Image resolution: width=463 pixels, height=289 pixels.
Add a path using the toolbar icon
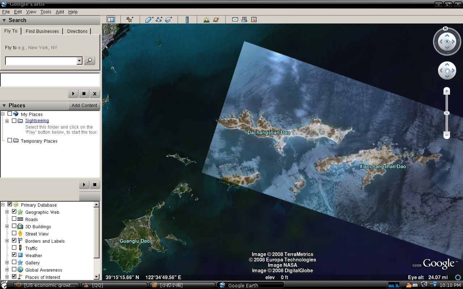pos(159,20)
